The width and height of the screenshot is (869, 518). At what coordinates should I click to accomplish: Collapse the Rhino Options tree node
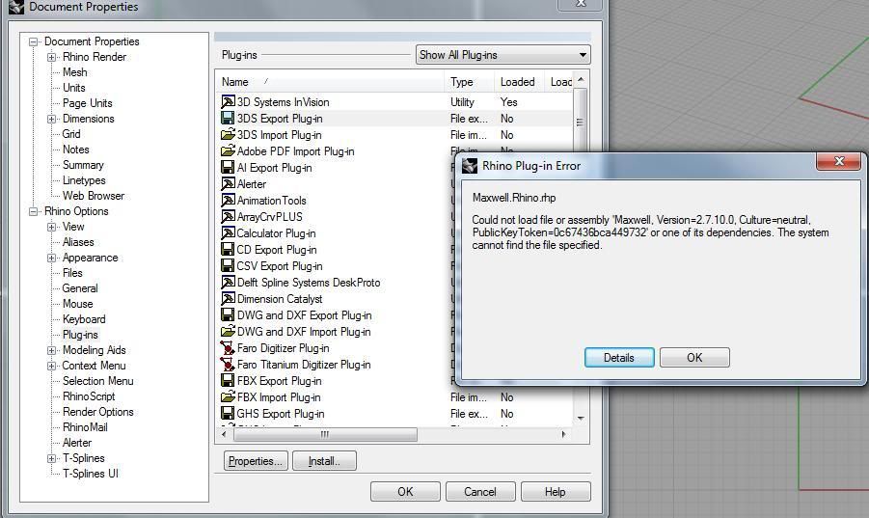coord(34,211)
